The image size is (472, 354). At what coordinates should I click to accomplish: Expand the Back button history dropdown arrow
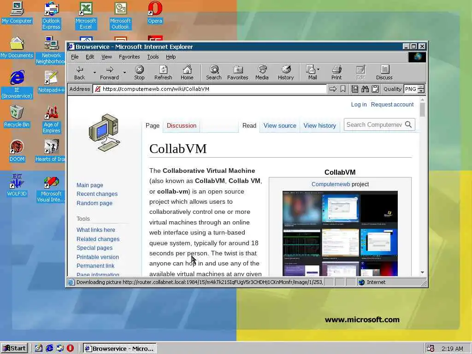pos(94,72)
